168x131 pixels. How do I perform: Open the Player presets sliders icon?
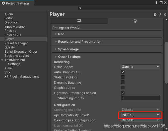coord(160,15)
